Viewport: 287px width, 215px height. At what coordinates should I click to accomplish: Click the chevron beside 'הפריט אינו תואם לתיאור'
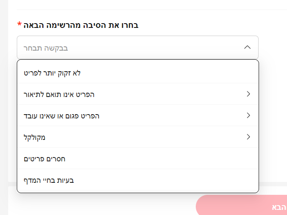[248, 94]
